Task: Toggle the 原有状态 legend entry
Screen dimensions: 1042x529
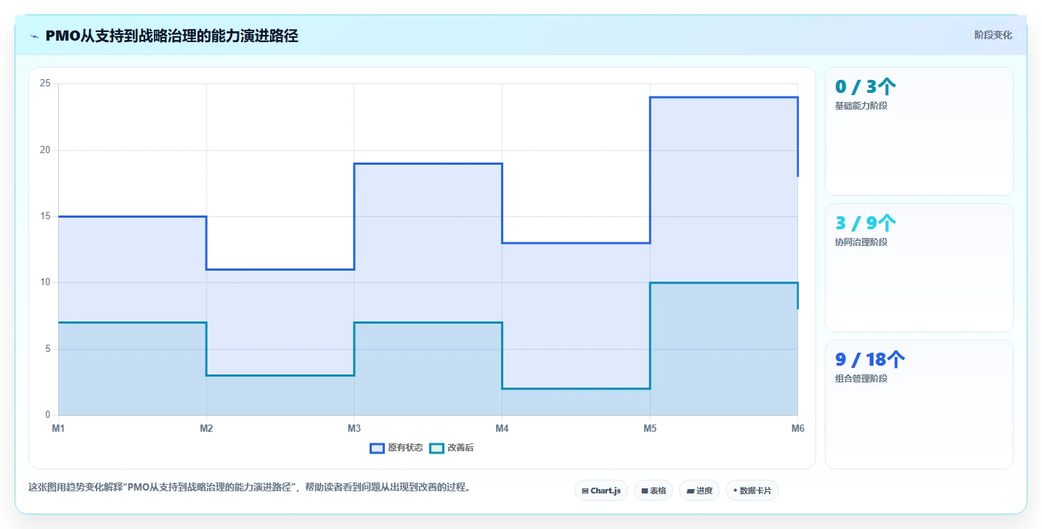Action: 396,448
